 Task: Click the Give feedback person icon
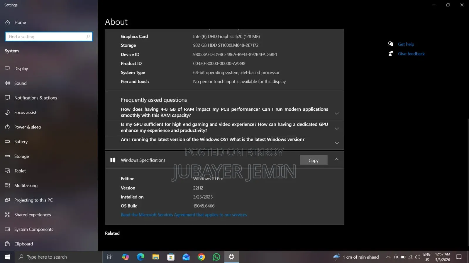pyautogui.click(x=391, y=54)
